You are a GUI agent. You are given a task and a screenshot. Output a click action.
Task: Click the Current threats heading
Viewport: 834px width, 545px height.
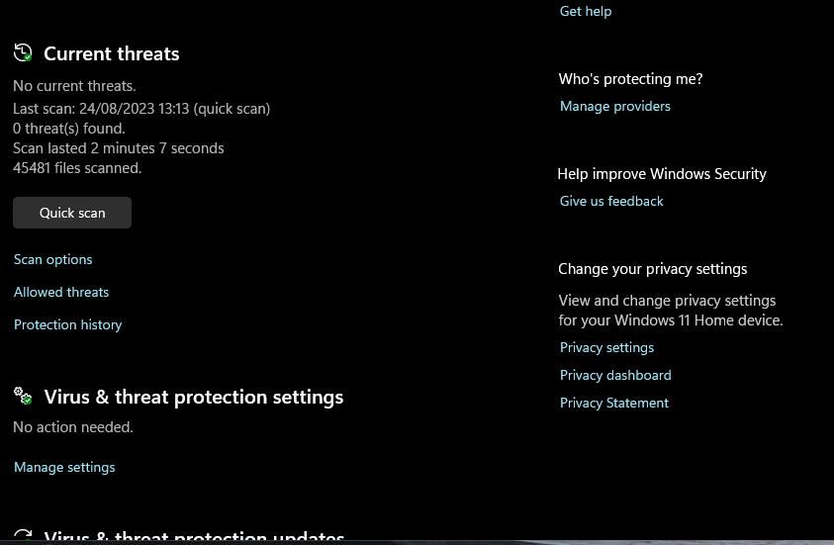(x=112, y=53)
